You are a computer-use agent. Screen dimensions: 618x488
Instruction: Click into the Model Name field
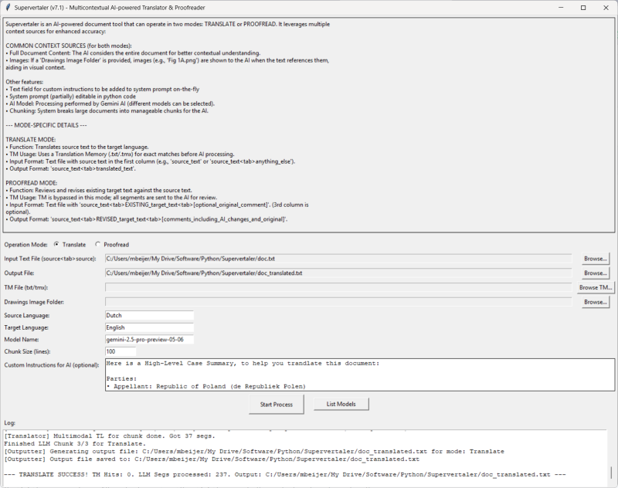[x=149, y=340]
